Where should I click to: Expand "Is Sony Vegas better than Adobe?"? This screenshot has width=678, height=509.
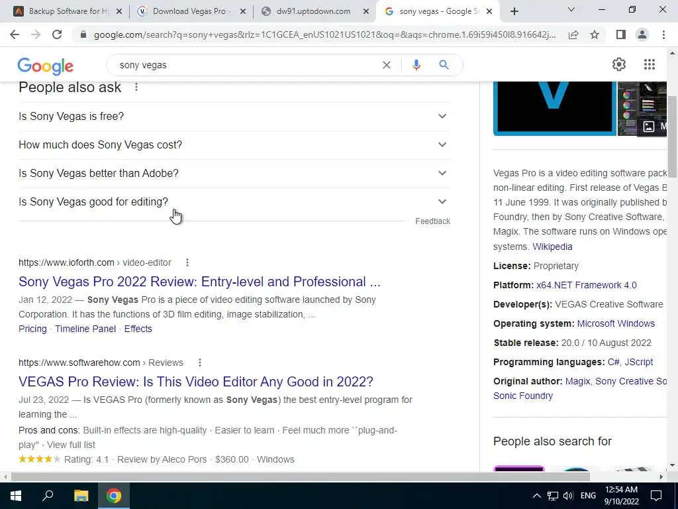[234, 174]
